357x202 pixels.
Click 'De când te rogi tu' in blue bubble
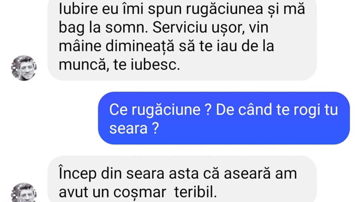[277, 110]
